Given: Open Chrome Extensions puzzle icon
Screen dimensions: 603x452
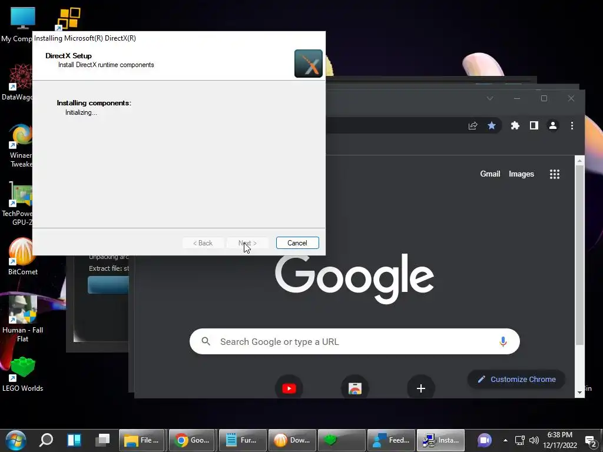Looking at the screenshot, I should (515, 126).
